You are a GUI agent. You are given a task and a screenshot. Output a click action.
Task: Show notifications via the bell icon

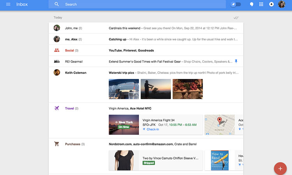tap(271, 4)
